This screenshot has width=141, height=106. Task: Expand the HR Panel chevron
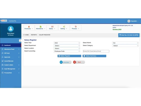point(19,53)
